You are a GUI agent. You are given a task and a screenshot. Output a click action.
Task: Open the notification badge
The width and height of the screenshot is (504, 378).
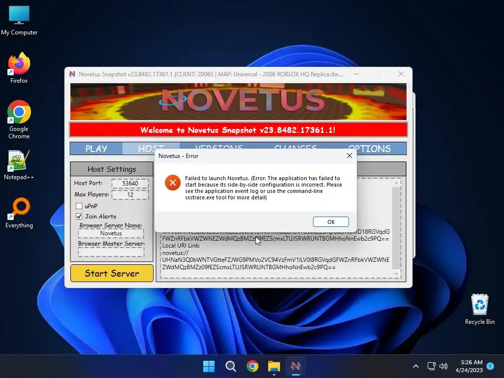[490, 366]
